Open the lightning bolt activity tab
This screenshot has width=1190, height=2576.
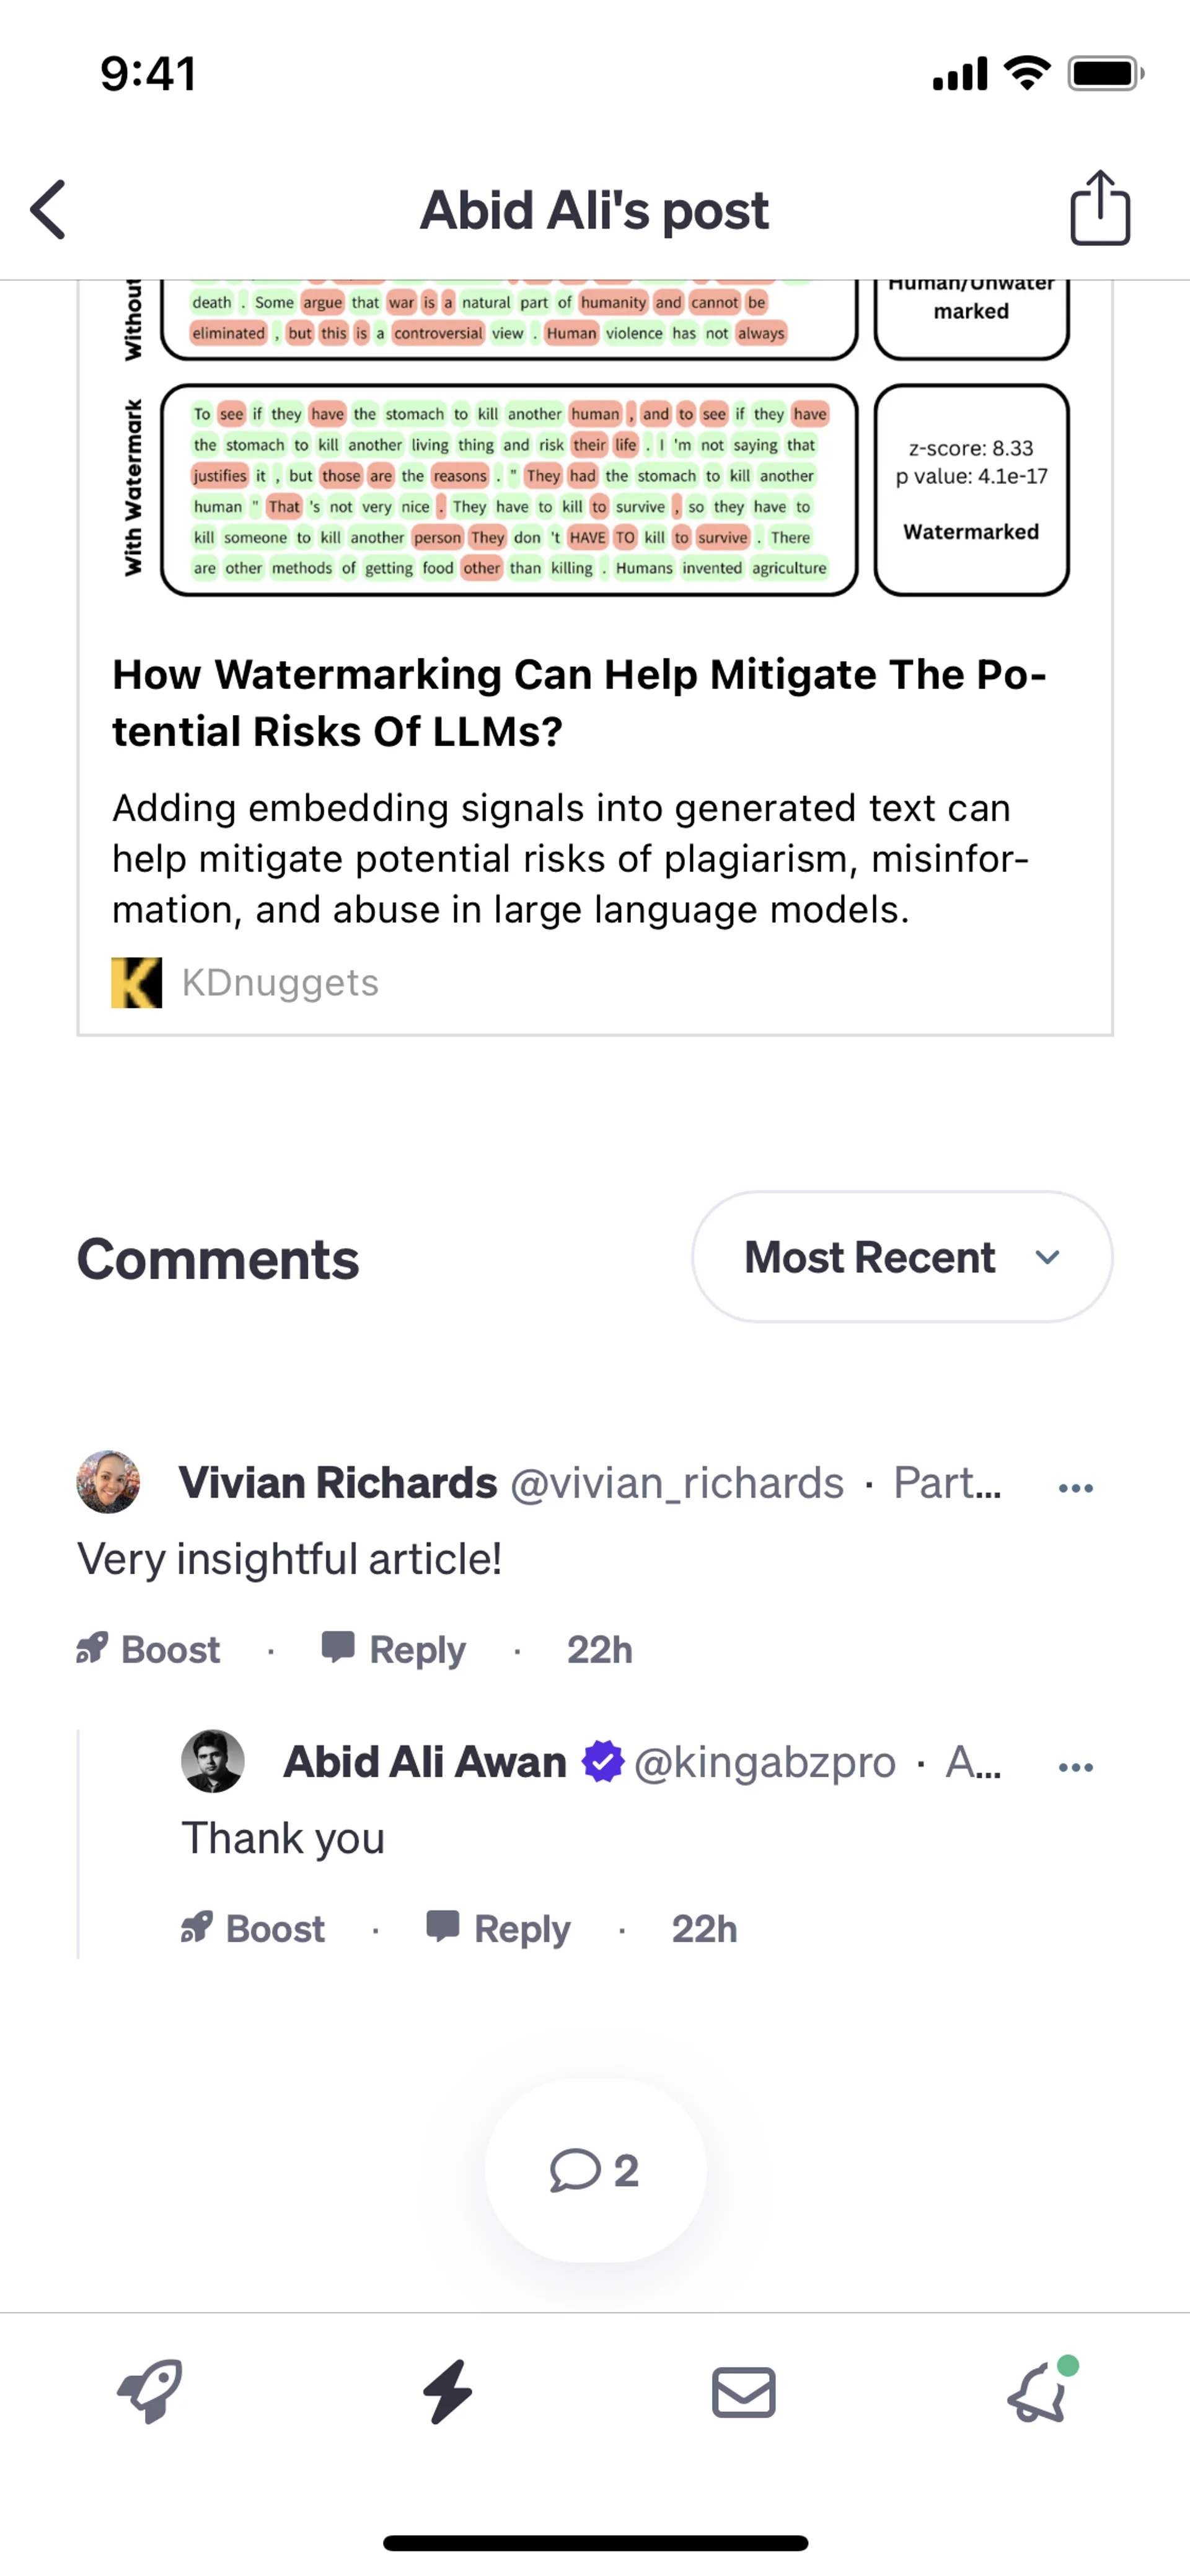pyautogui.click(x=447, y=2392)
